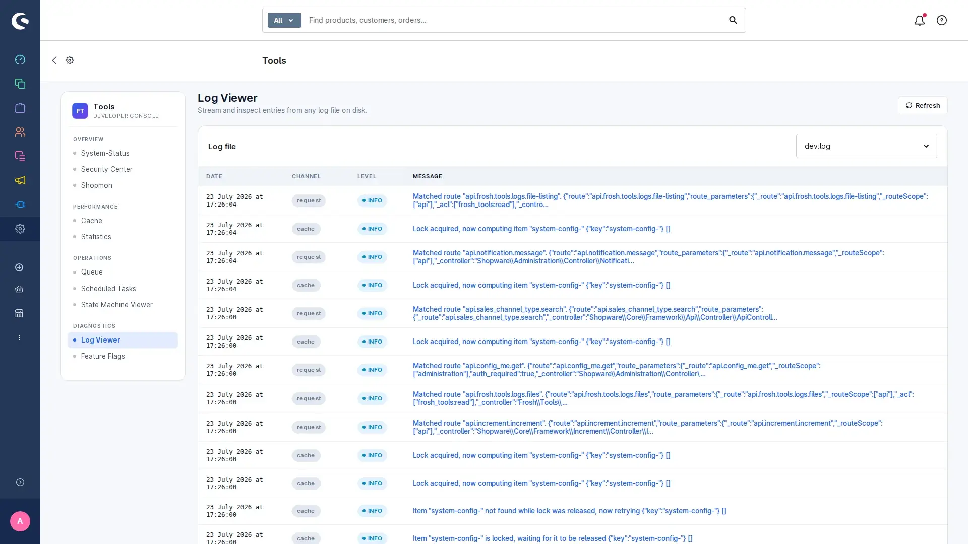The height and width of the screenshot is (544, 968).
Task: Click INFO badge in the notification.message row
Action: (x=372, y=257)
